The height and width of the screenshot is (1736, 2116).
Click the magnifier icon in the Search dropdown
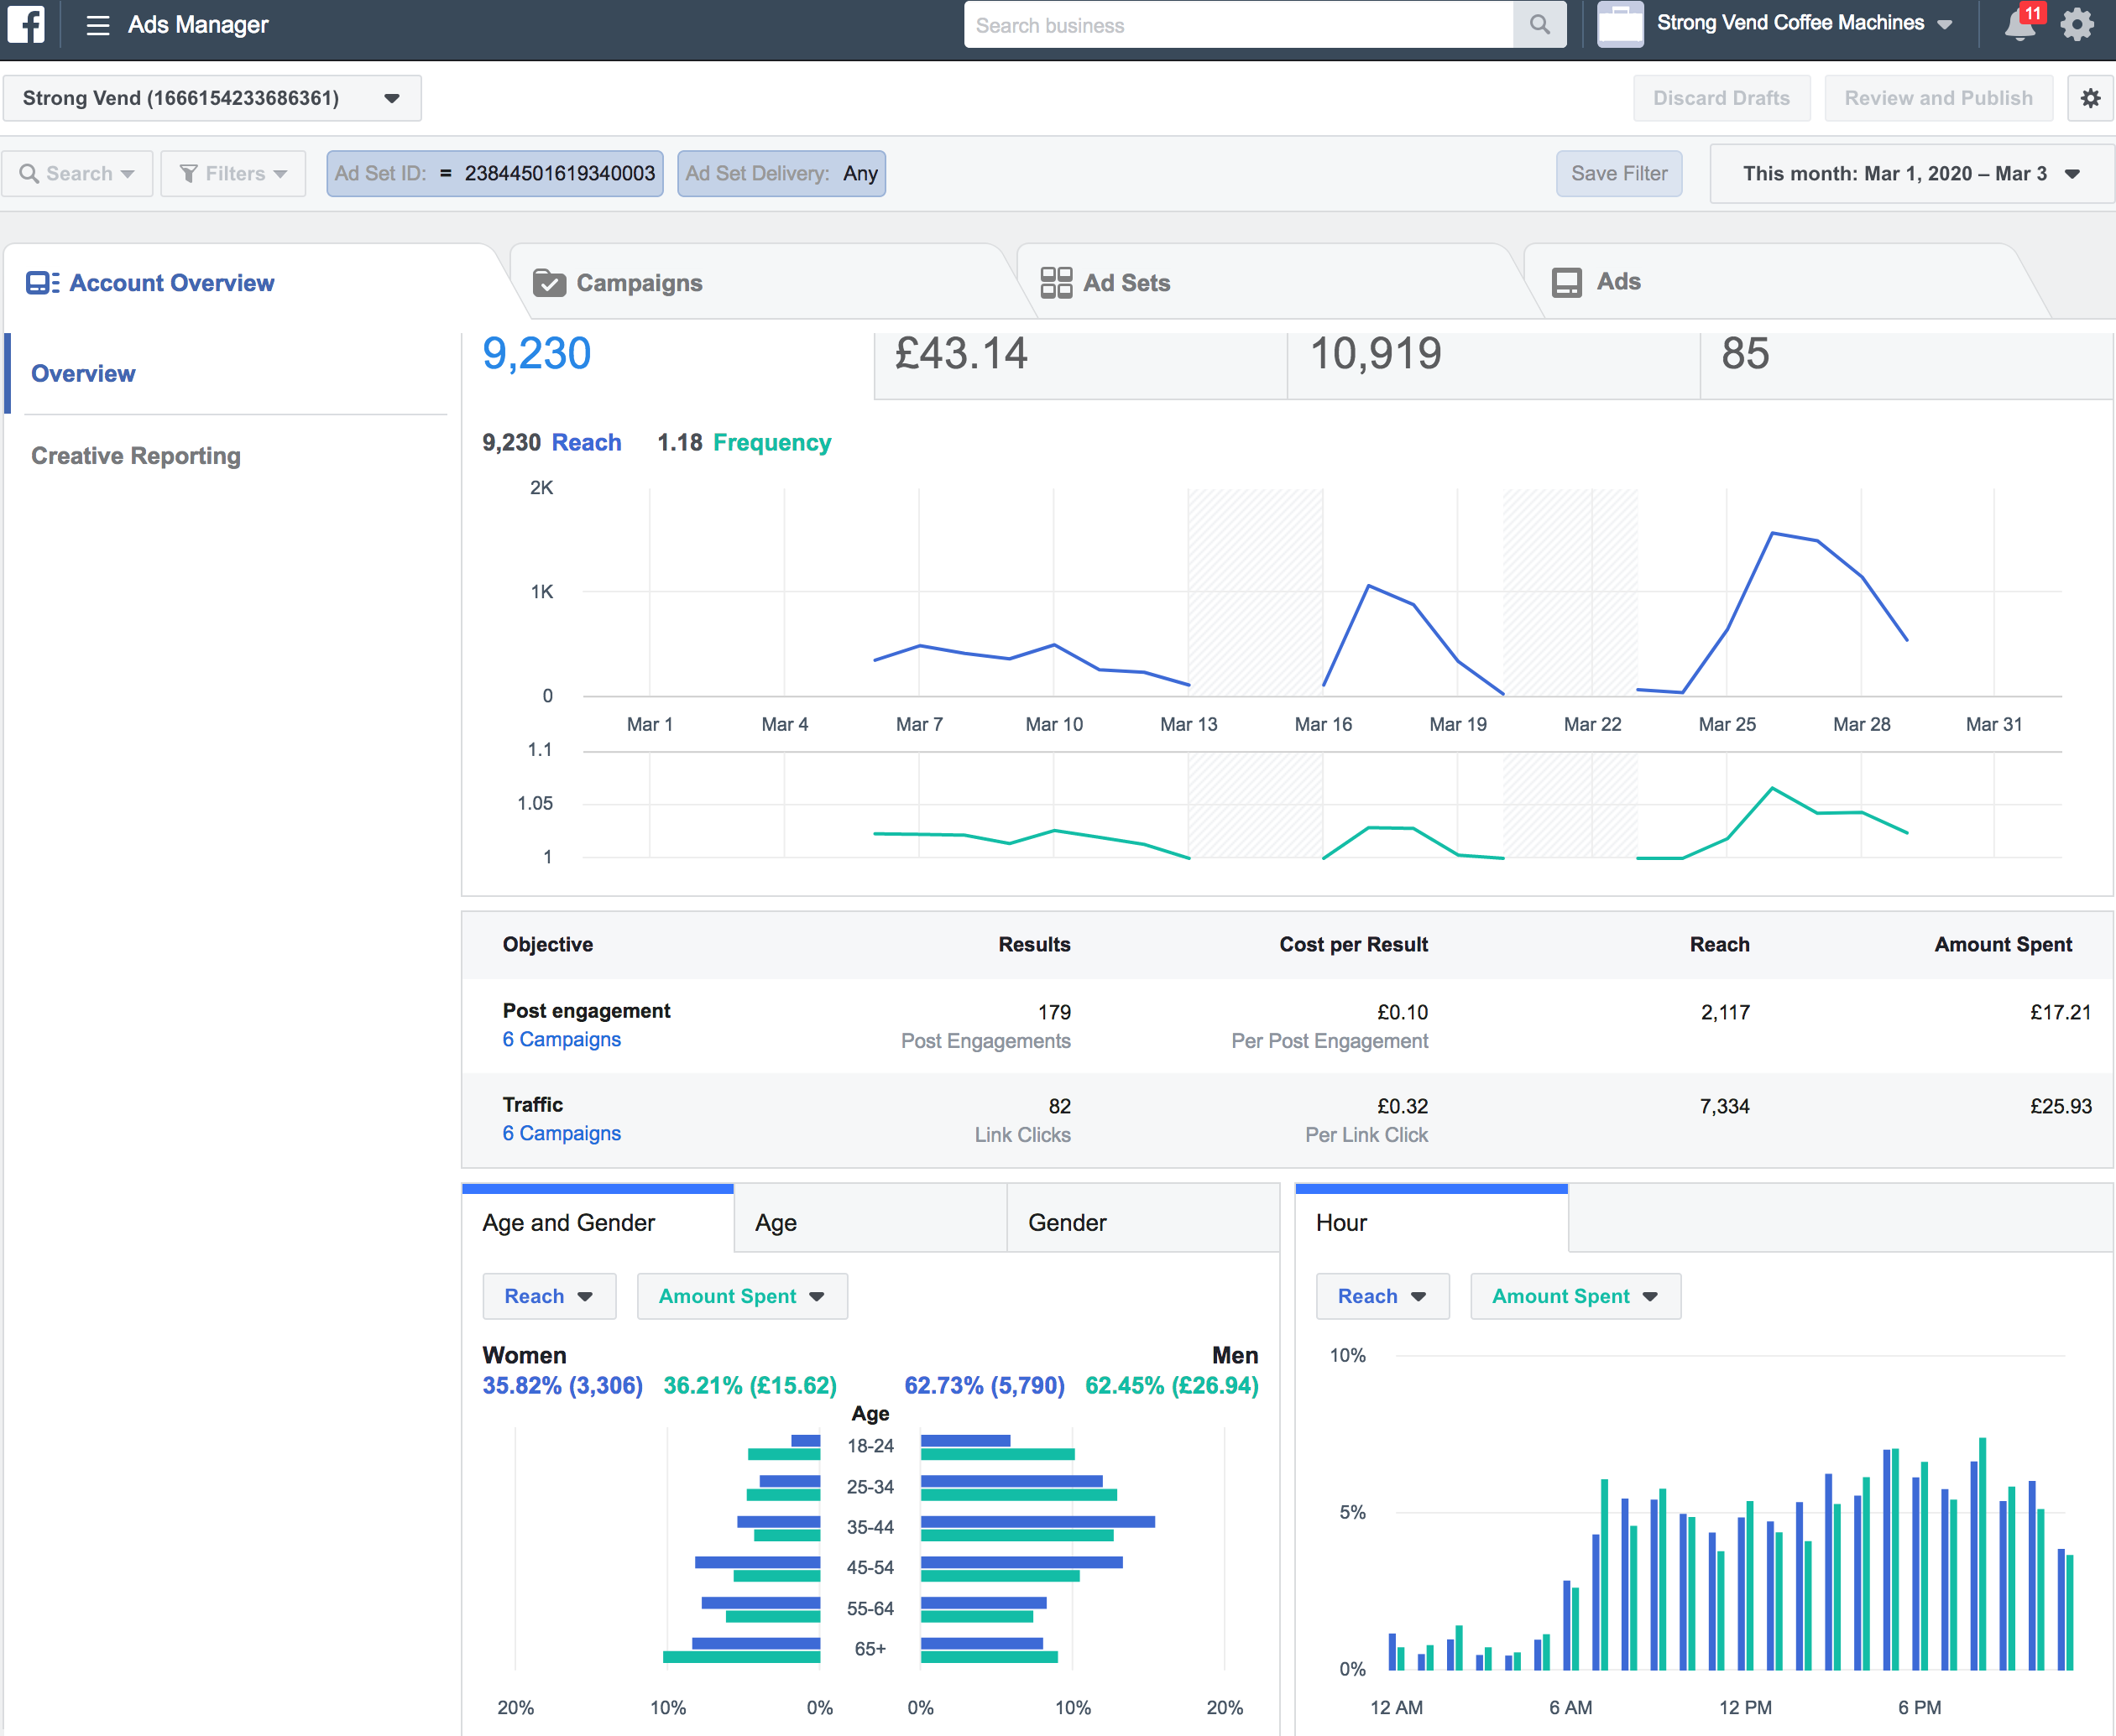[x=29, y=174]
